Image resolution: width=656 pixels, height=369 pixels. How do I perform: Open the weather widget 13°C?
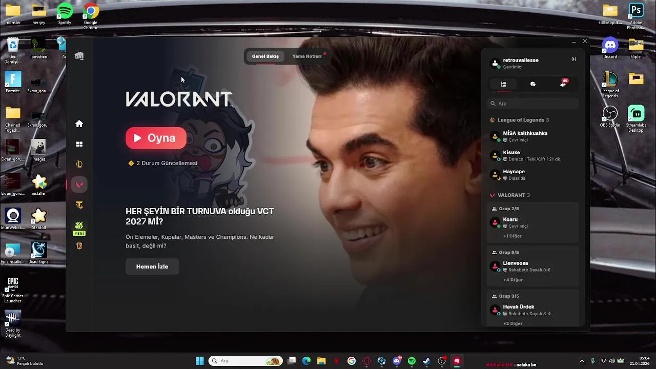coord(24,361)
